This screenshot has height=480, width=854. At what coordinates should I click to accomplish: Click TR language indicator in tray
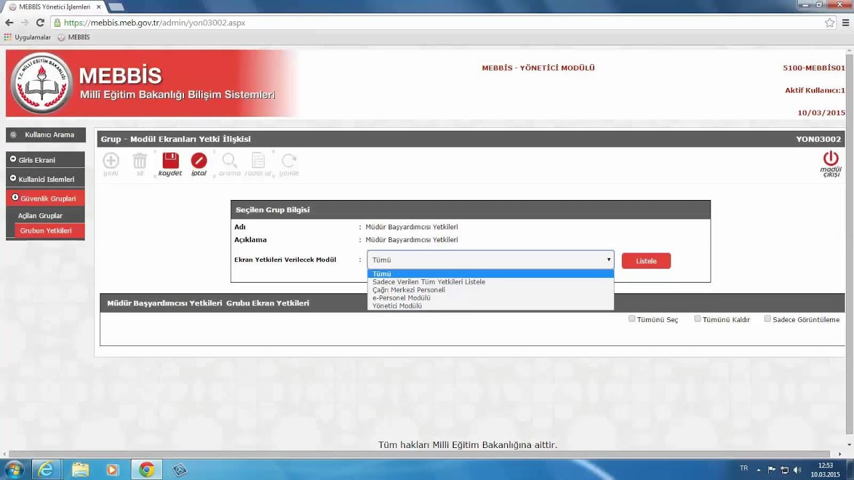[x=744, y=469]
